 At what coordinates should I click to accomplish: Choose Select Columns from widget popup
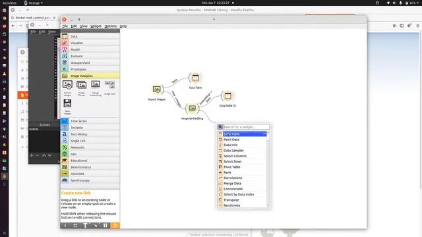[242, 156]
